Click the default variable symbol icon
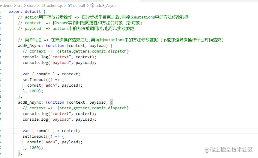The image size is (258, 158). [x=70, y=6]
